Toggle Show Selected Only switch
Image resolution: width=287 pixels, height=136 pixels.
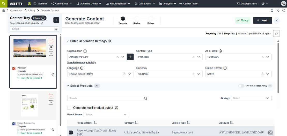(x=241, y=86)
